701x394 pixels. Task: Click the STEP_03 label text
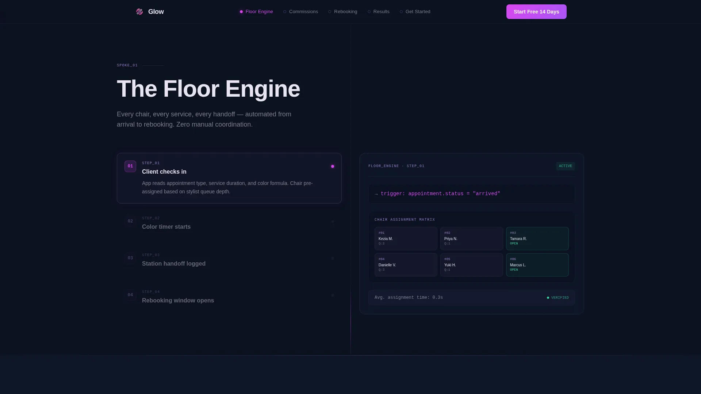point(151,255)
